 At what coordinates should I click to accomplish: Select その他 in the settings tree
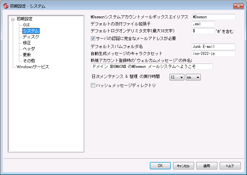coord(29,61)
